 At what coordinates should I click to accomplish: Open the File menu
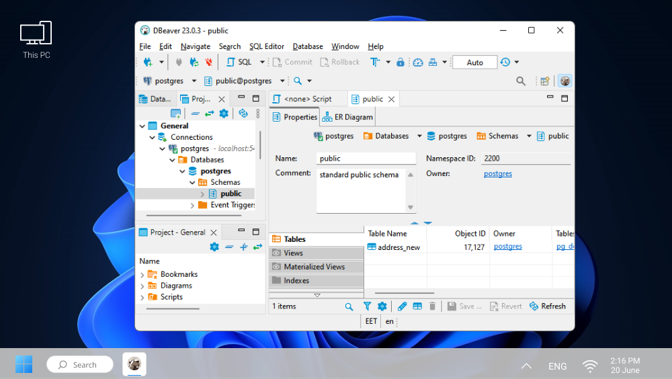tap(145, 46)
